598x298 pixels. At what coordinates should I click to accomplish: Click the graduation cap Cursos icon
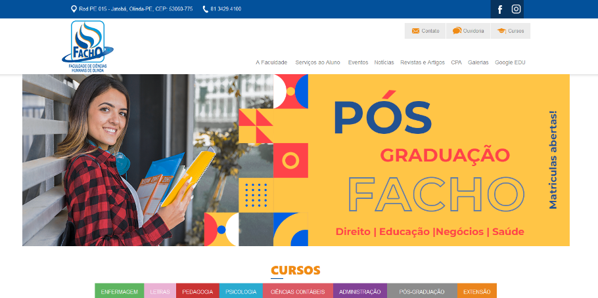(x=501, y=31)
